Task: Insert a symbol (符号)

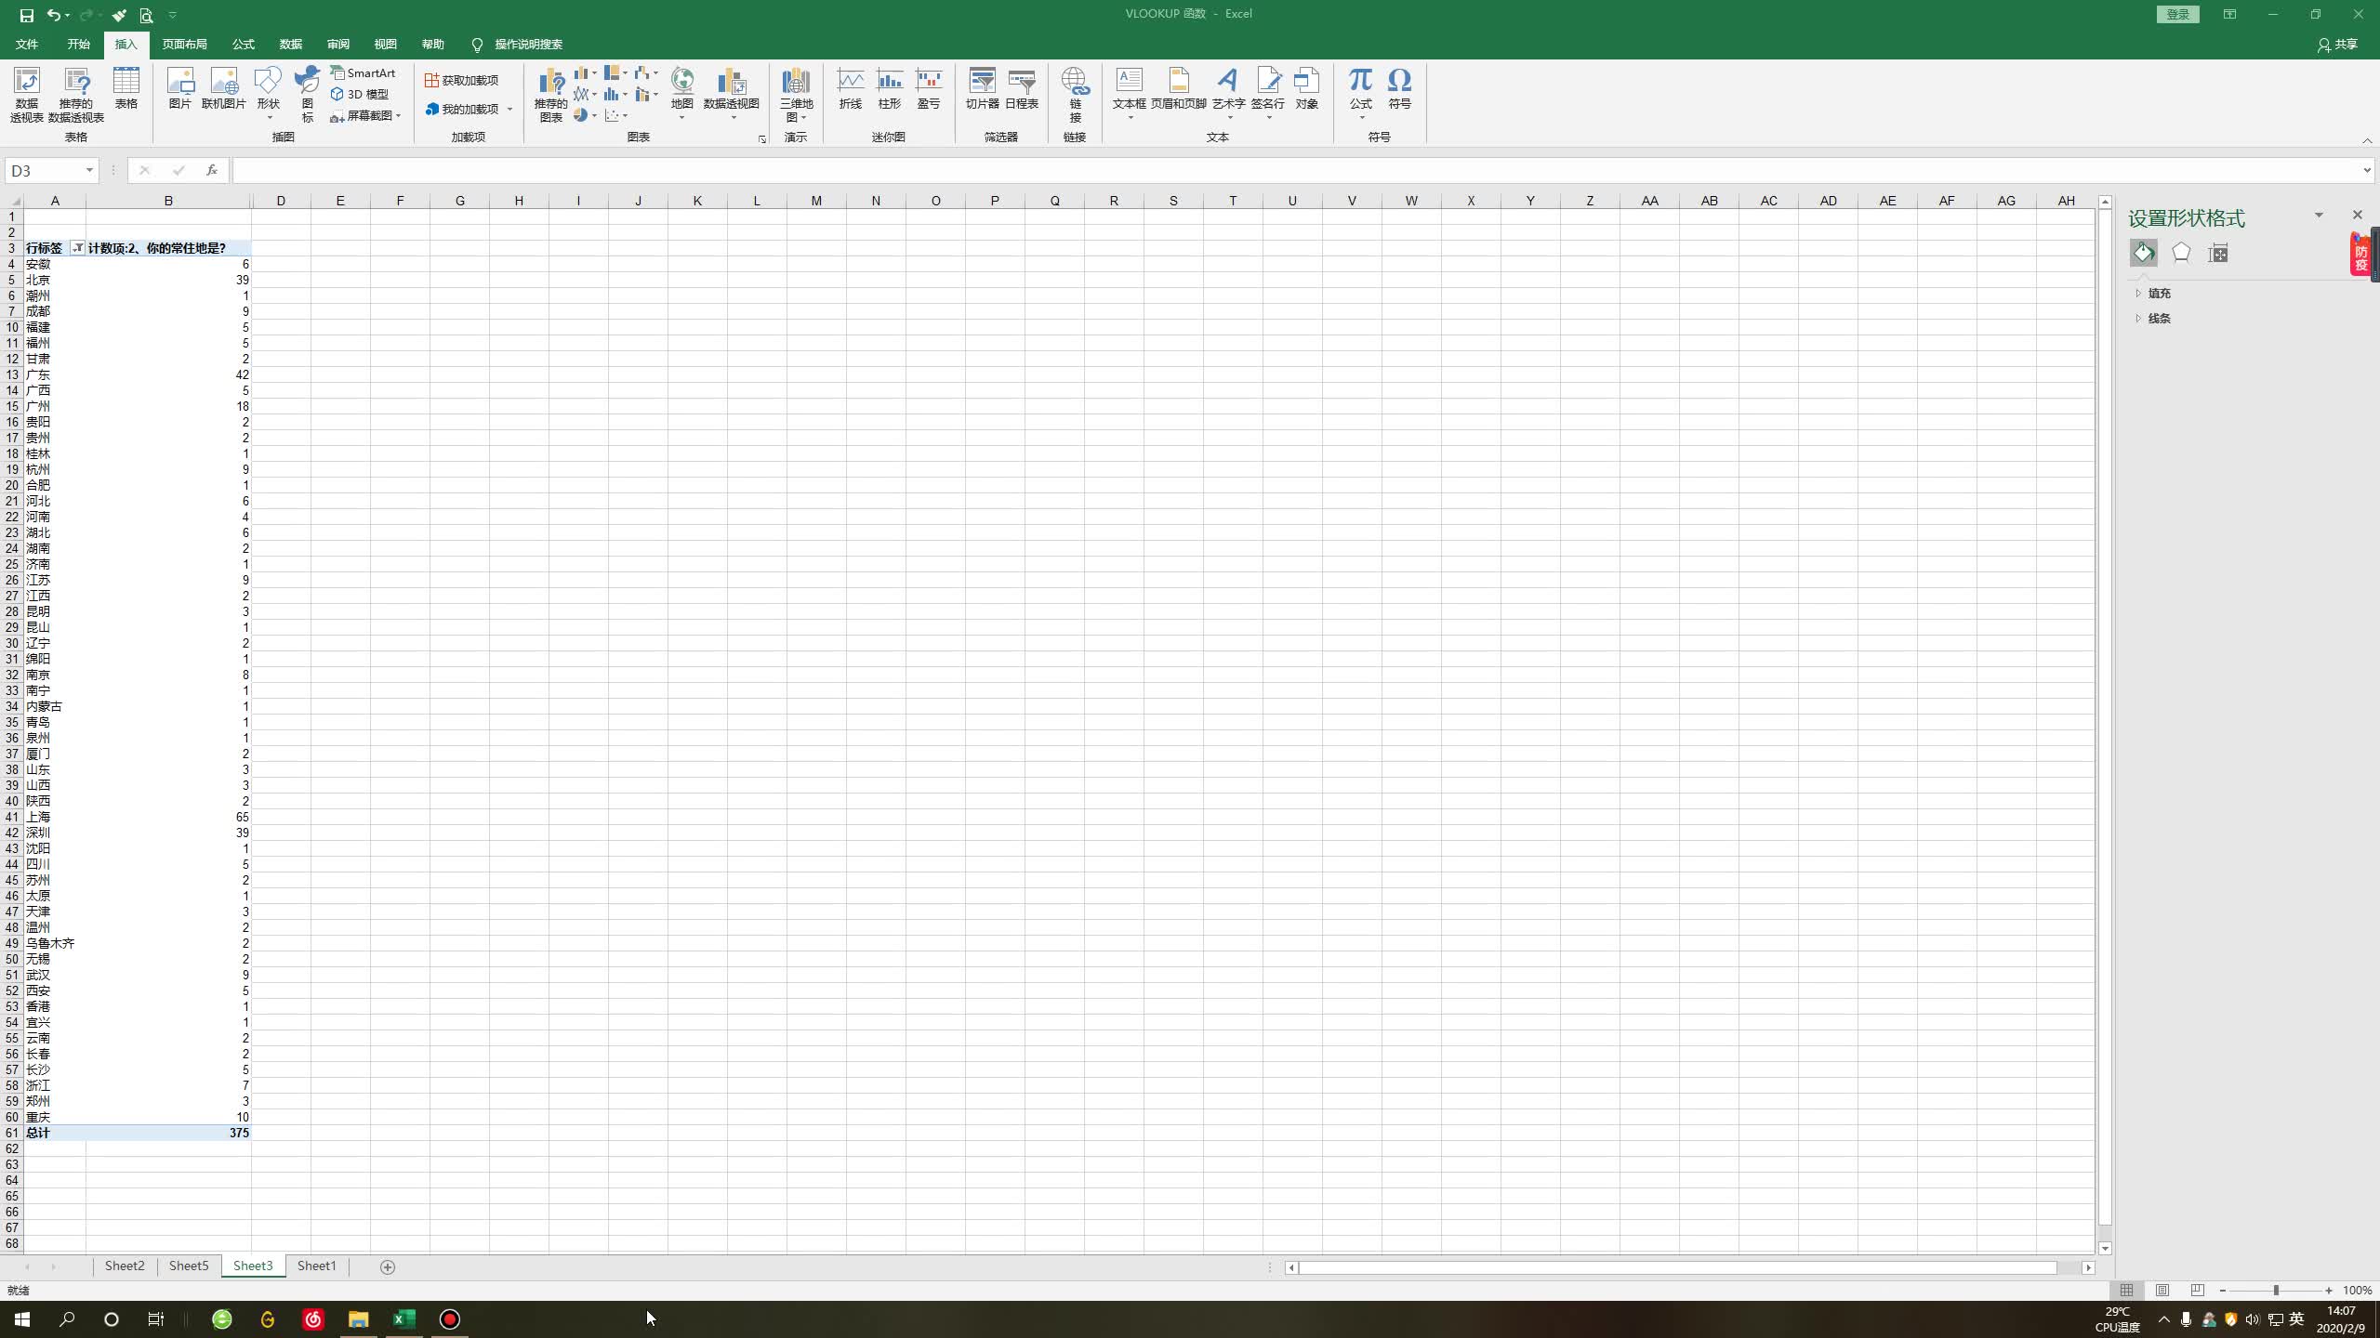Action: tap(1400, 88)
